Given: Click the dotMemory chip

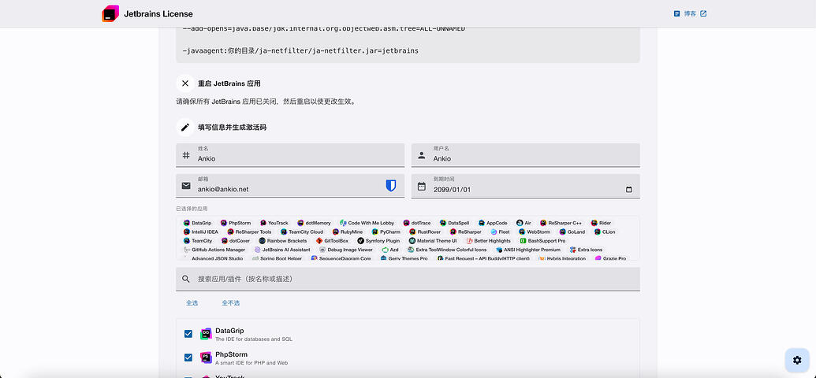Looking at the screenshot, I should pyautogui.click(x=314, y=223).
